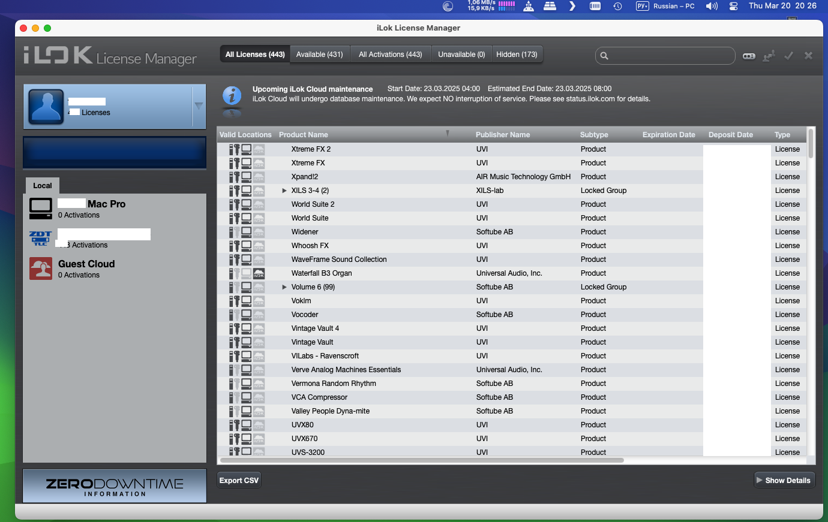Show the Unavailable (0) tab
This screenshot has width=828, height=522.
[461, 55]
